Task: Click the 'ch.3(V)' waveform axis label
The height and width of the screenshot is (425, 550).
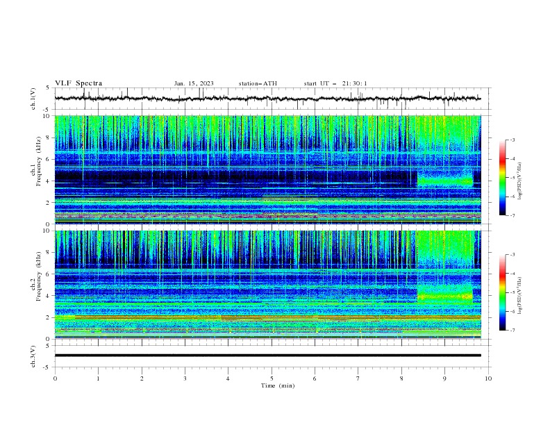Action: click(33, 356)
